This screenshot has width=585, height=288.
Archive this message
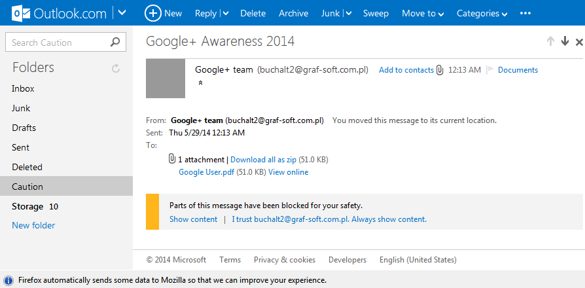tap(293, 14)
